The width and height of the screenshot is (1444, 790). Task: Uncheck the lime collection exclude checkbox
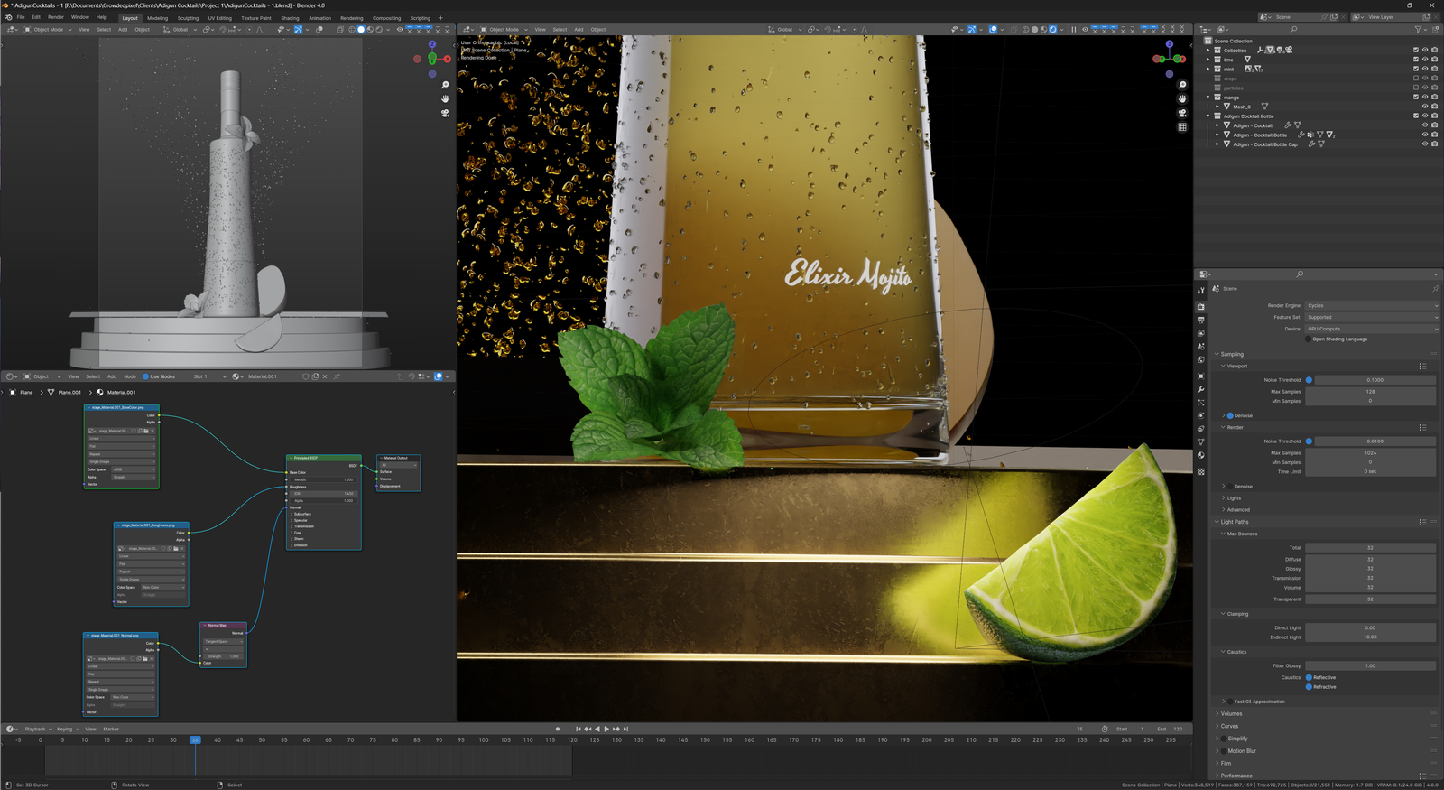pyautogui.click(x=1415, y=60)
